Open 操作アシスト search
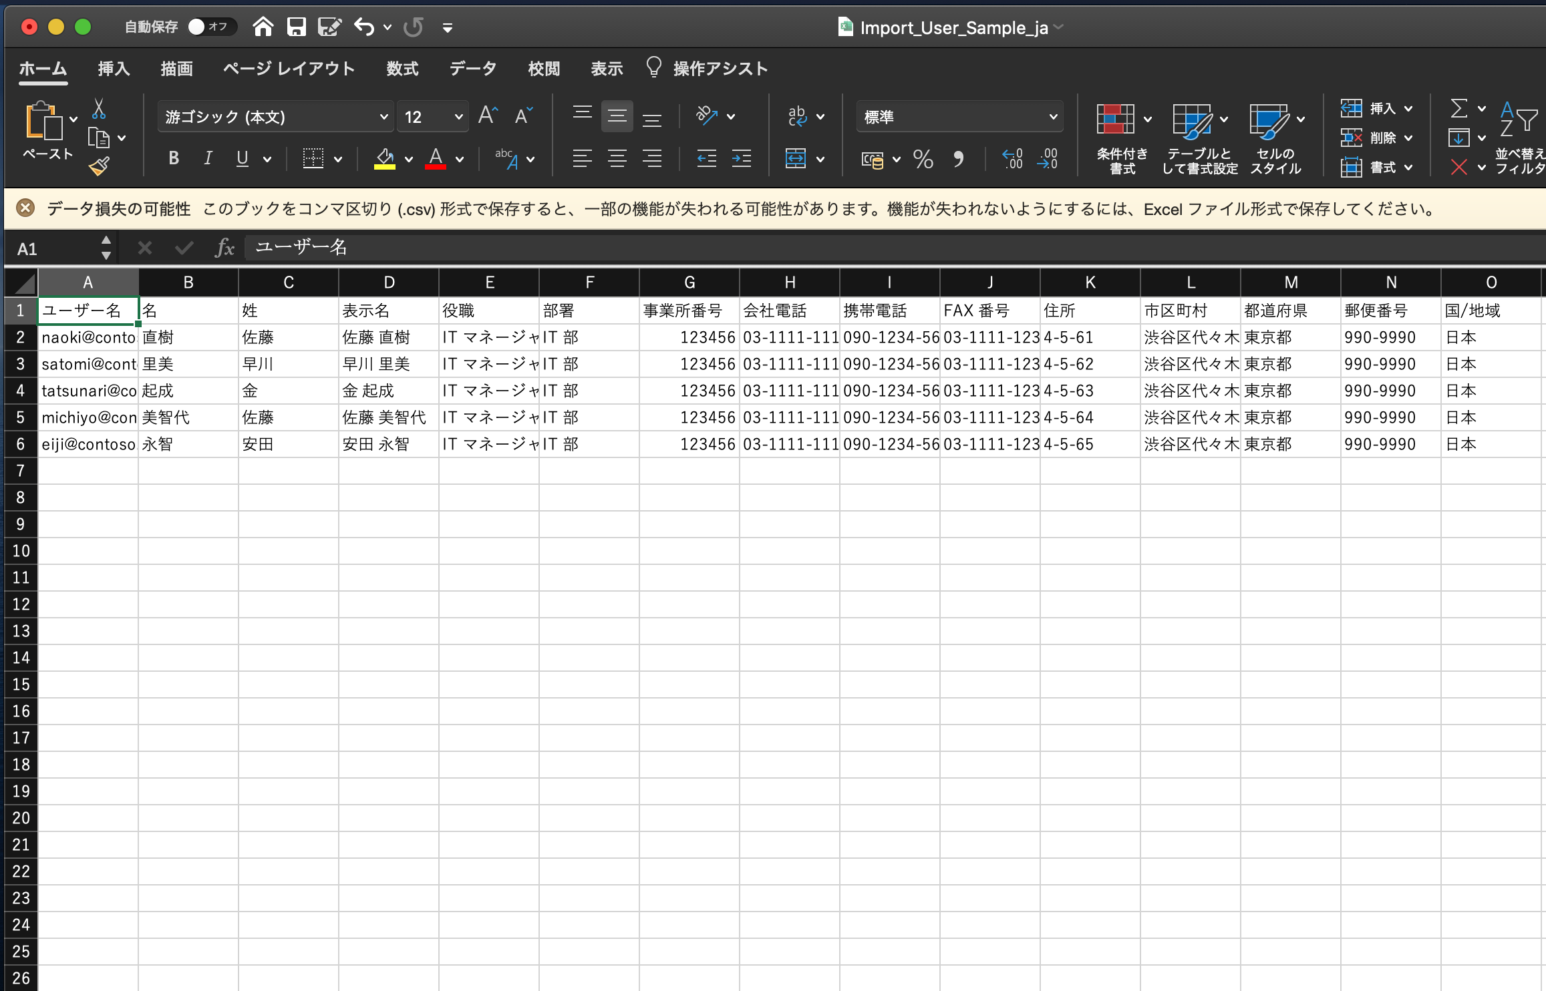Image resolution: width=1546 pixels, height=991 pixels. [x=708, y=69]
